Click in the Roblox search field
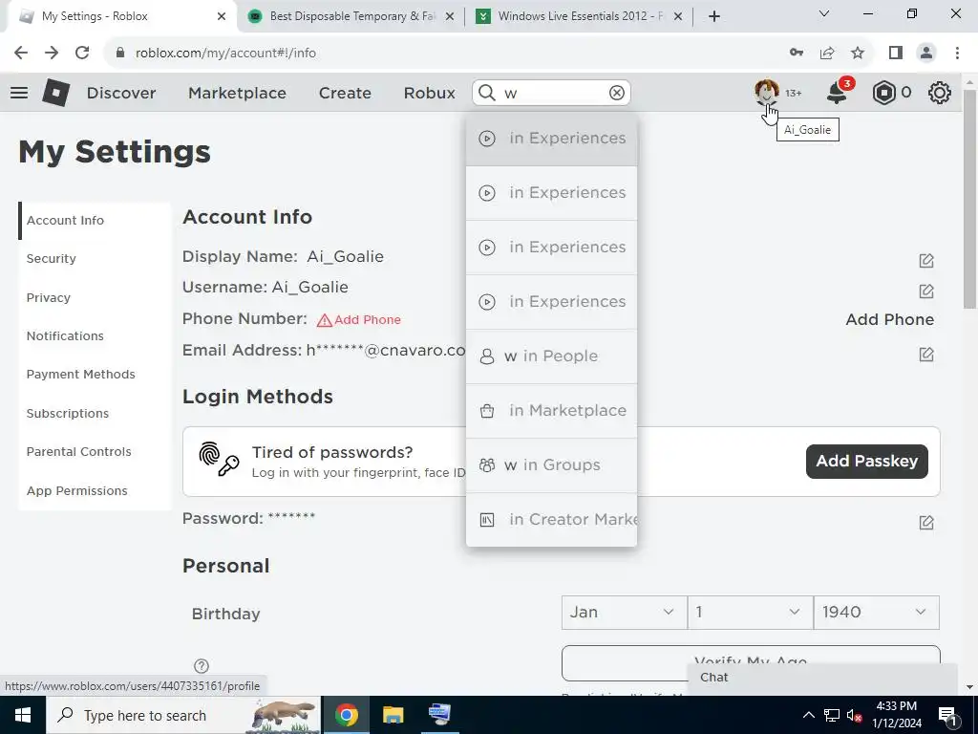978x734 pixels. (551, 93)
